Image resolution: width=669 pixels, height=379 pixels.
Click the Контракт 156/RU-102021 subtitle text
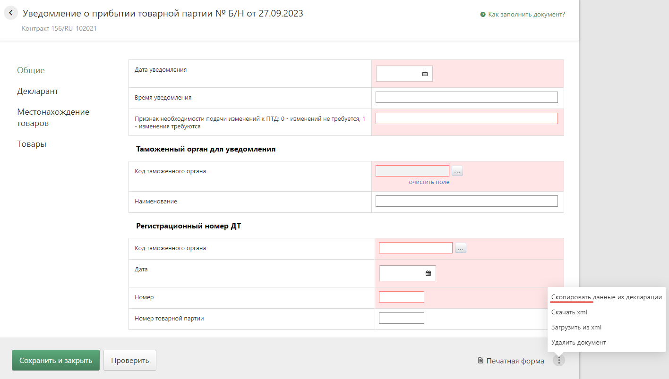(60, 28)
